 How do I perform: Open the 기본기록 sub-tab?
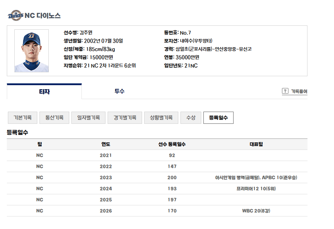coord(23,118)
